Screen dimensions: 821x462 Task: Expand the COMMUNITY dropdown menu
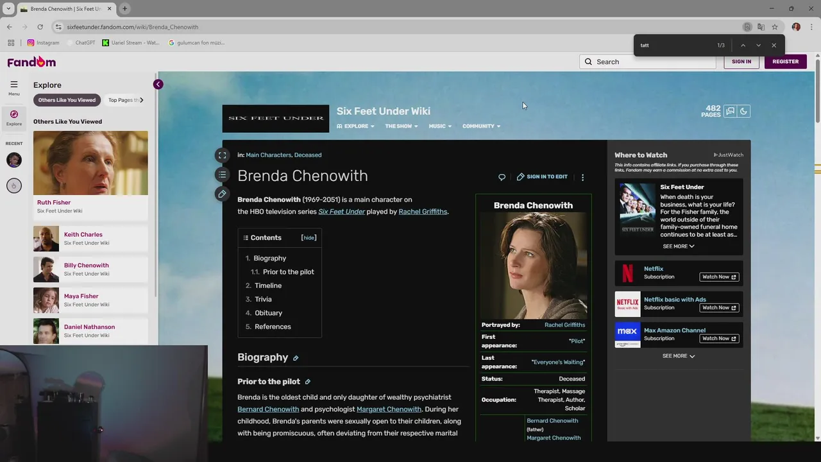(482, 126)
